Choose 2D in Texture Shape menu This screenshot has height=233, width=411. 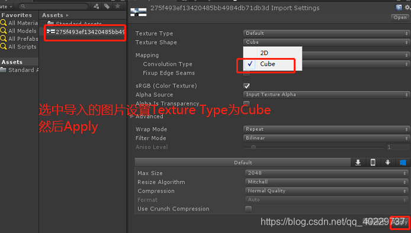click(x=272, y=53)
